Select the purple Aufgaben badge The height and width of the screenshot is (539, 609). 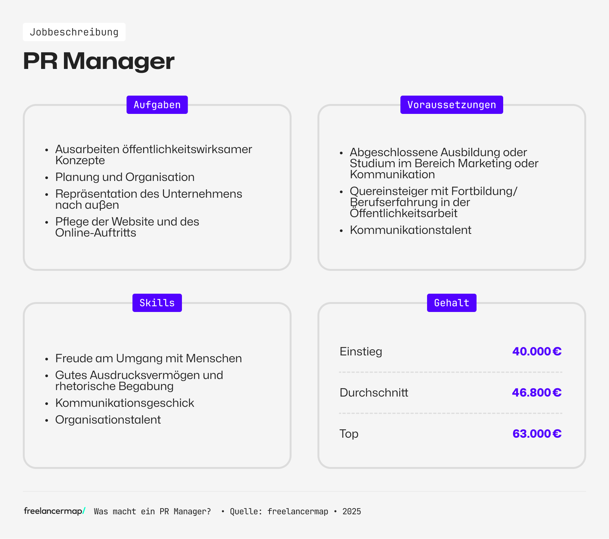[x=157, y=104]
